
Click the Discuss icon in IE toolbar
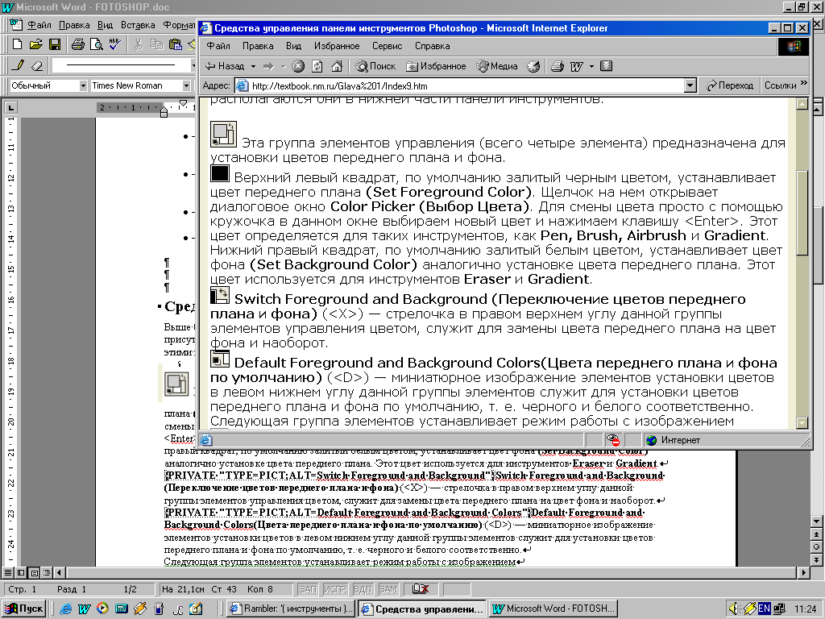(606, 66)
